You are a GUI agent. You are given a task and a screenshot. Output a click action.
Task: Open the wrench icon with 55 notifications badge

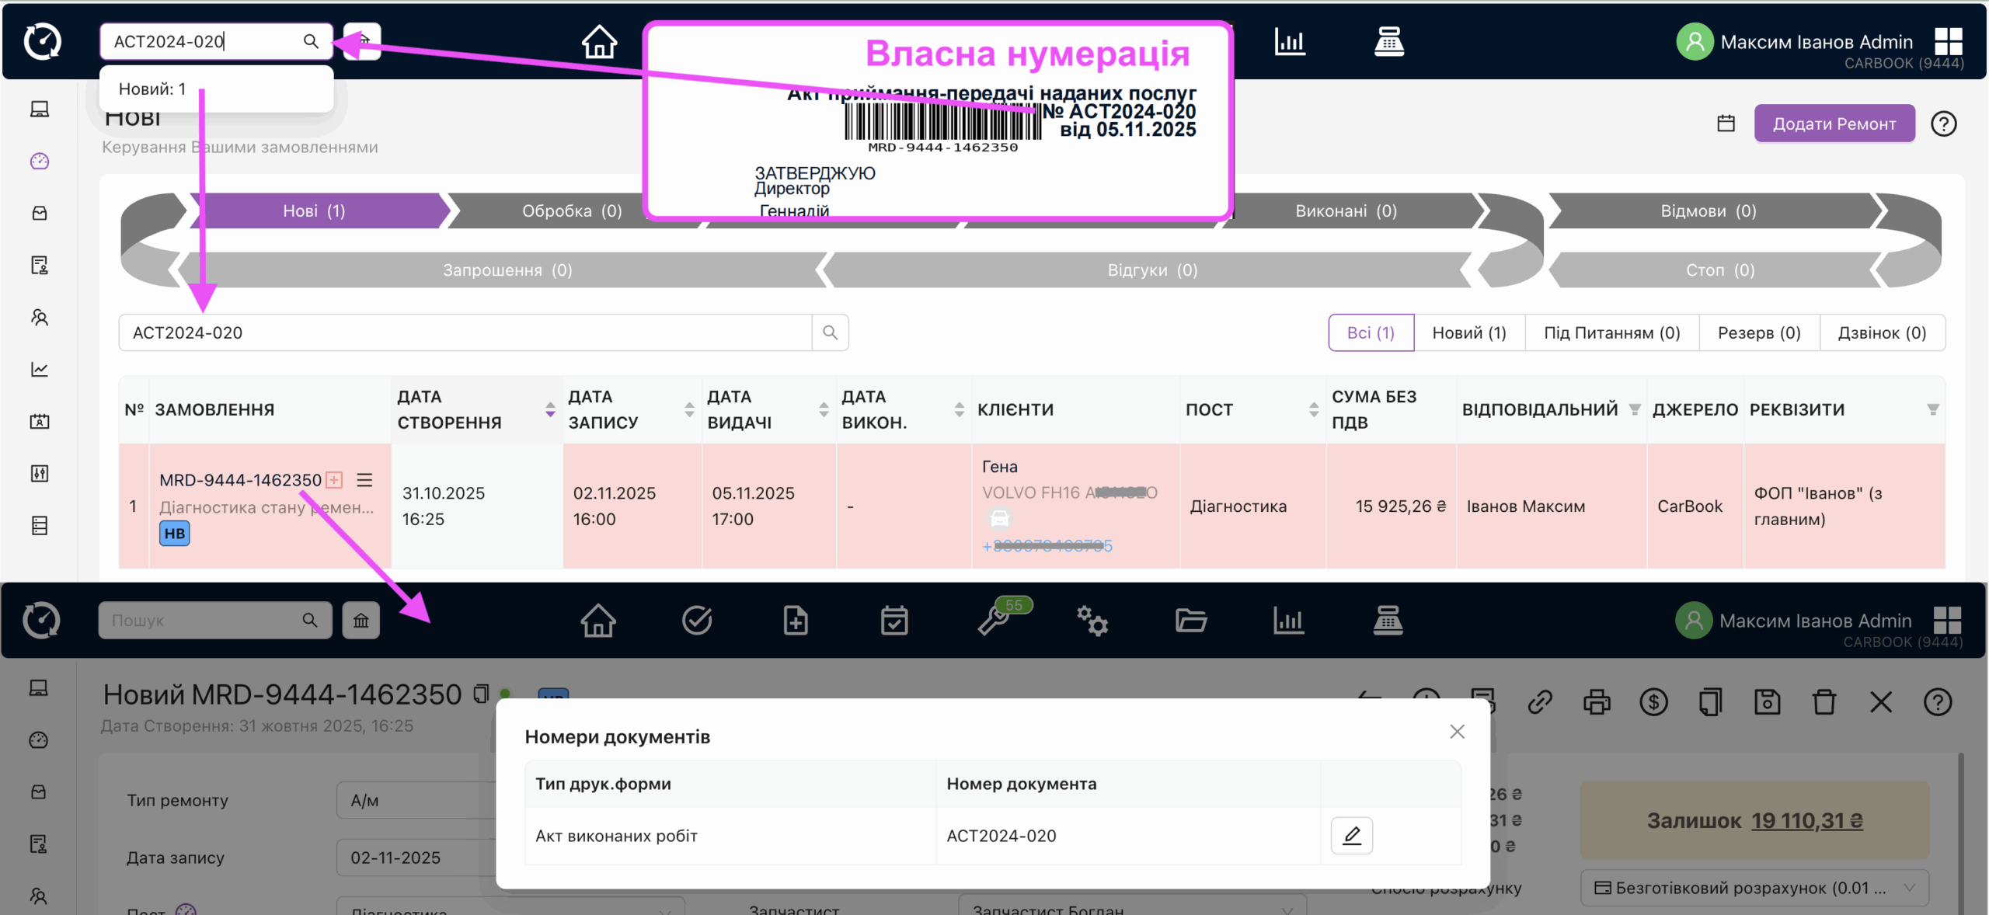click(994, 621)
